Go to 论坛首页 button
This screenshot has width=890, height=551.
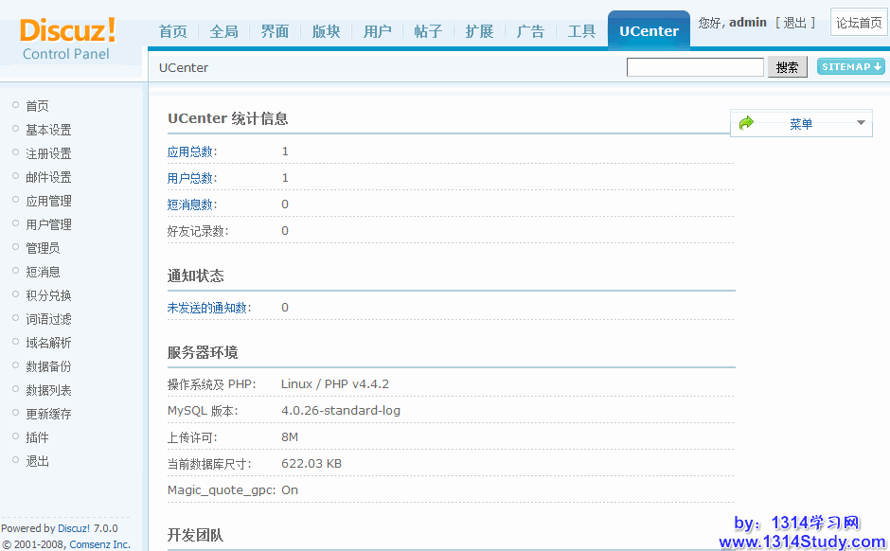click(859, 23)
